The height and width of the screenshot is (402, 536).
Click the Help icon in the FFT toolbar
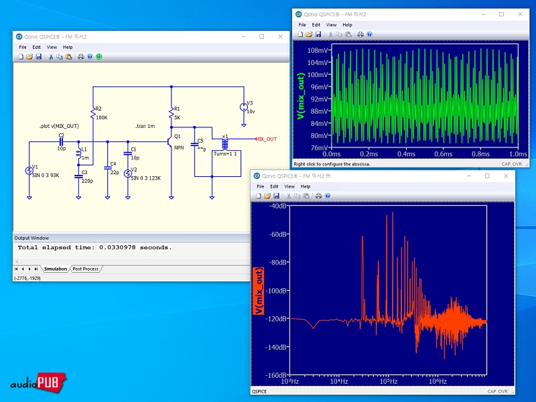(x=328, y=196)
